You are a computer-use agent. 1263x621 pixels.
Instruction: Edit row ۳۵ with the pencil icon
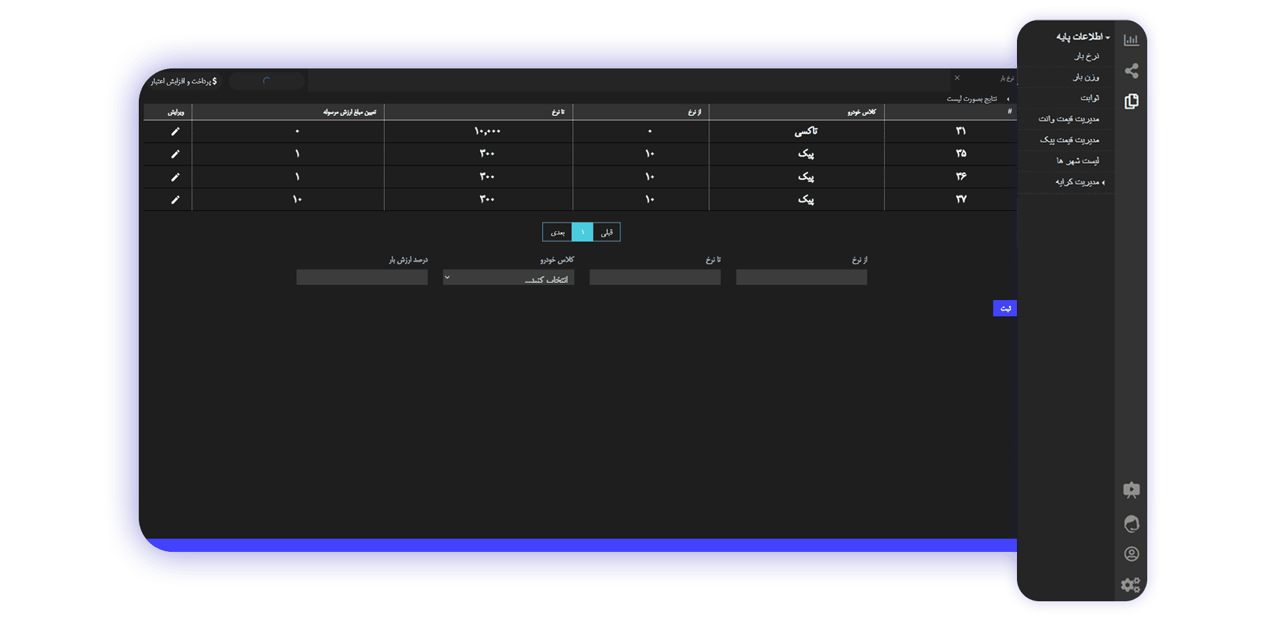coord(175,154)
